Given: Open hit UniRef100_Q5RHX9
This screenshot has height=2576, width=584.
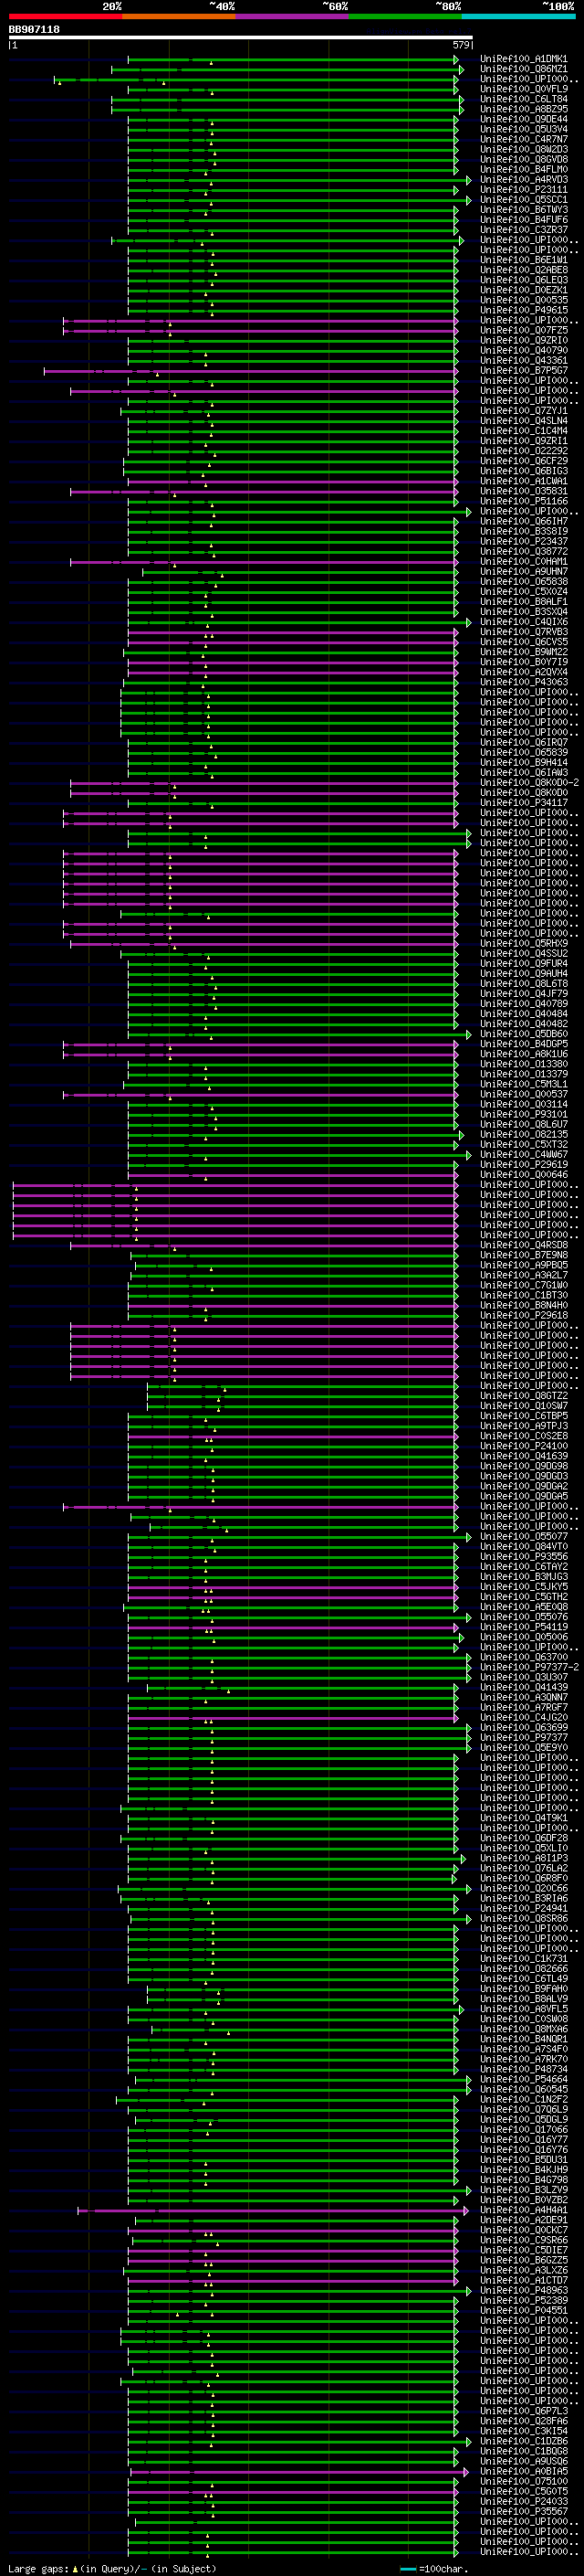Looking at the screenshot, I should coord(524,943).
